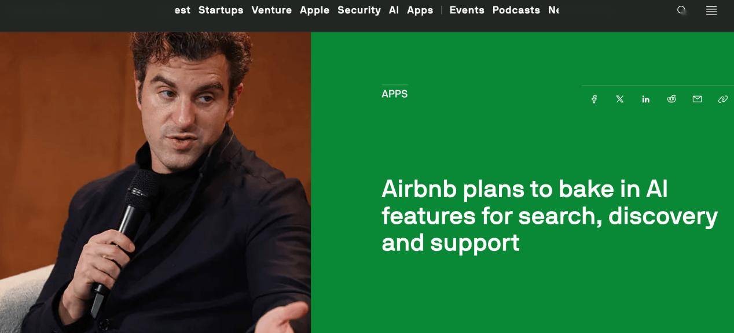This screenshot has height=333, width=734.
Task: Go to Venture section
Action: pyautogui.click(x=271, y=10)
